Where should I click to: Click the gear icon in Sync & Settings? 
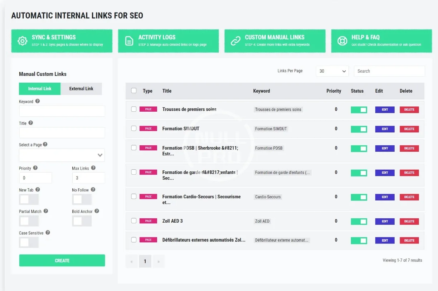22,41
